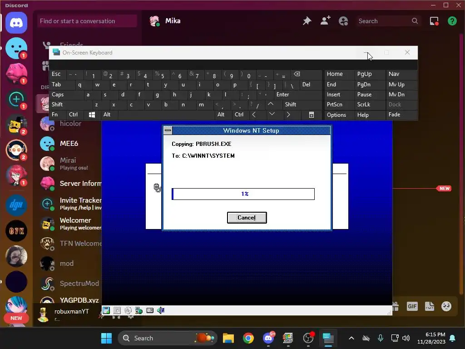Open Discord help question mark icon
Image resolution: width=465 pixels, height=349 pixels.
452,21
